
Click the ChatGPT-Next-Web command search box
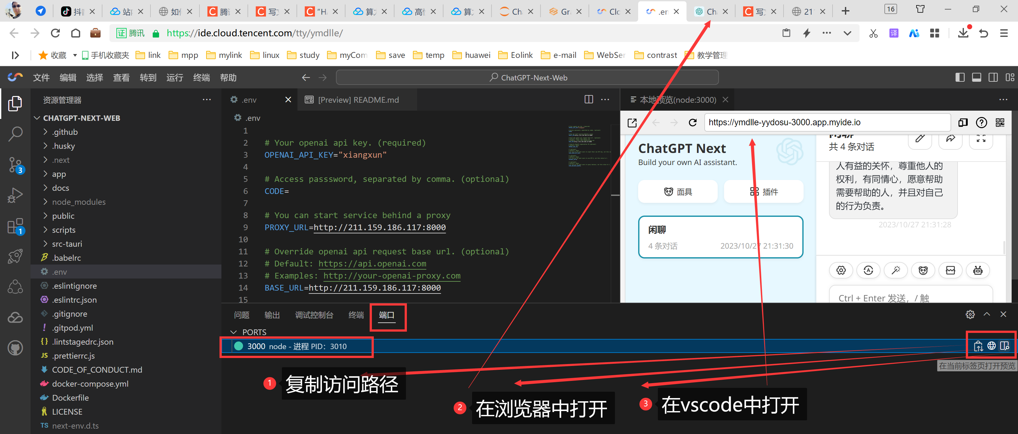tap(527, 77)
